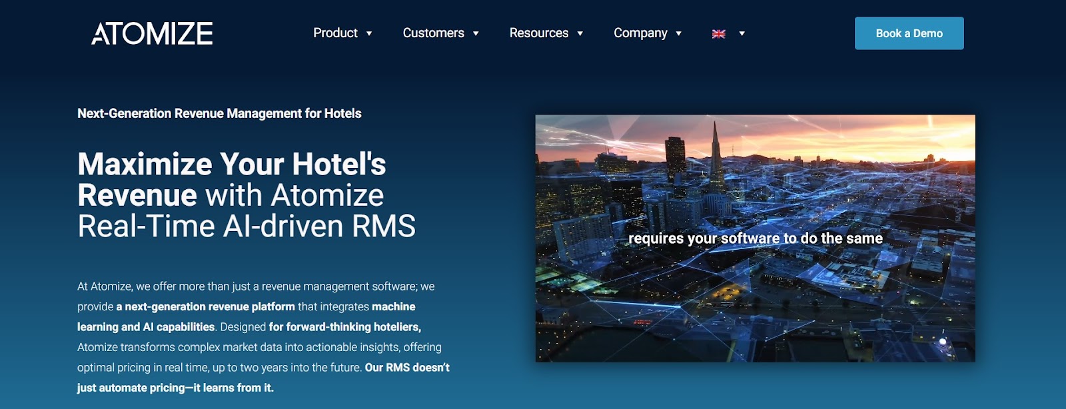Expand the language selector arrow

pyautogui.click(x=742, y=33)
